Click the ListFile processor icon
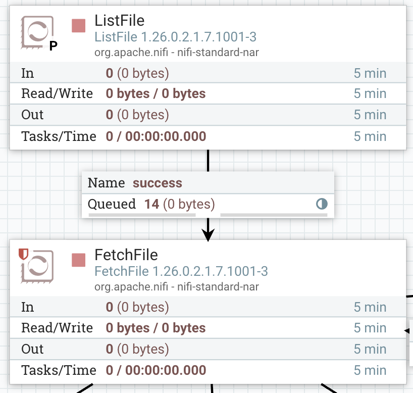The height and width of the screenshot is (393, 413). coord(37,32)
